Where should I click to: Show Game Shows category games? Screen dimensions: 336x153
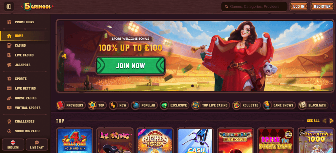pos(279,105)
